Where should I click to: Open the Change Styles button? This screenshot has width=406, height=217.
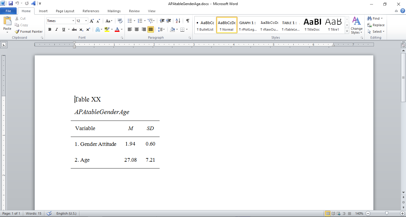pyautogui.click(x=356, y=25)
